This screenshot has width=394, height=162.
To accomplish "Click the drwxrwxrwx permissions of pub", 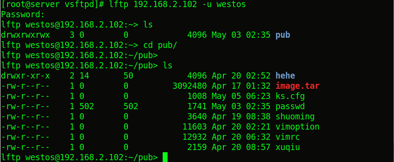I will pyautogui.click(x=25, y=35).
